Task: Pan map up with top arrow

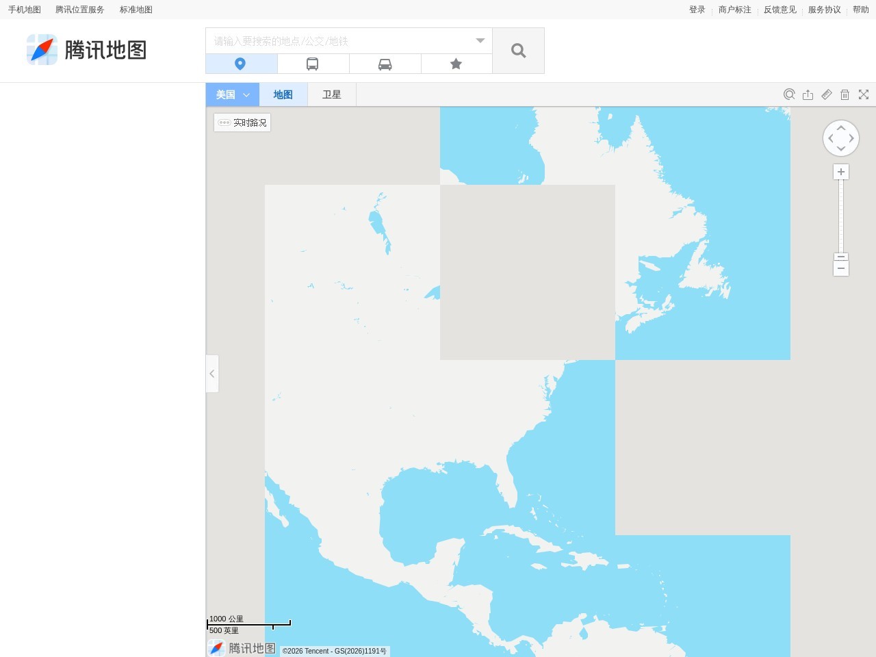Action: 841,127
